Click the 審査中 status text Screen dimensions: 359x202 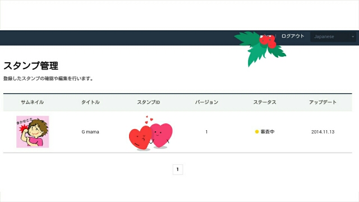tap(268, 132)
